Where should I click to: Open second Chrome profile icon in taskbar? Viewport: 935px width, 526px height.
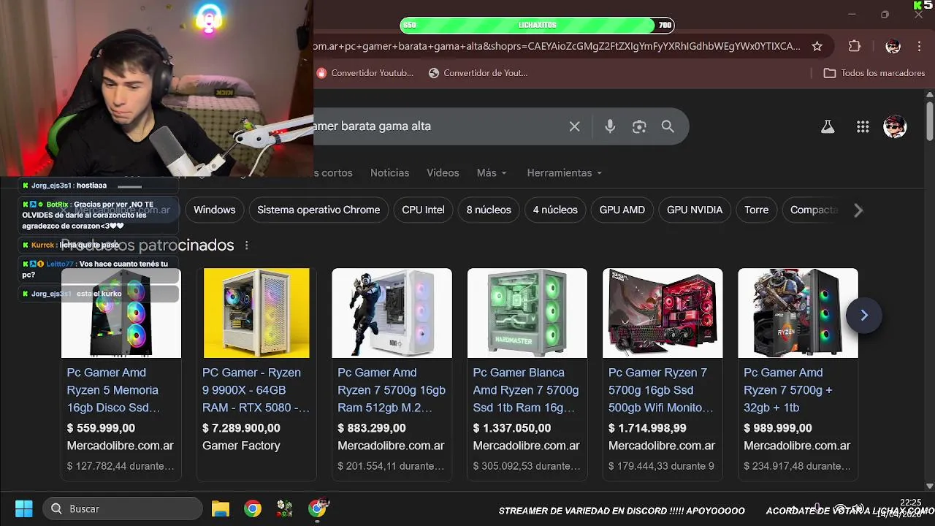pyautogui.click(x=318, y=508)
